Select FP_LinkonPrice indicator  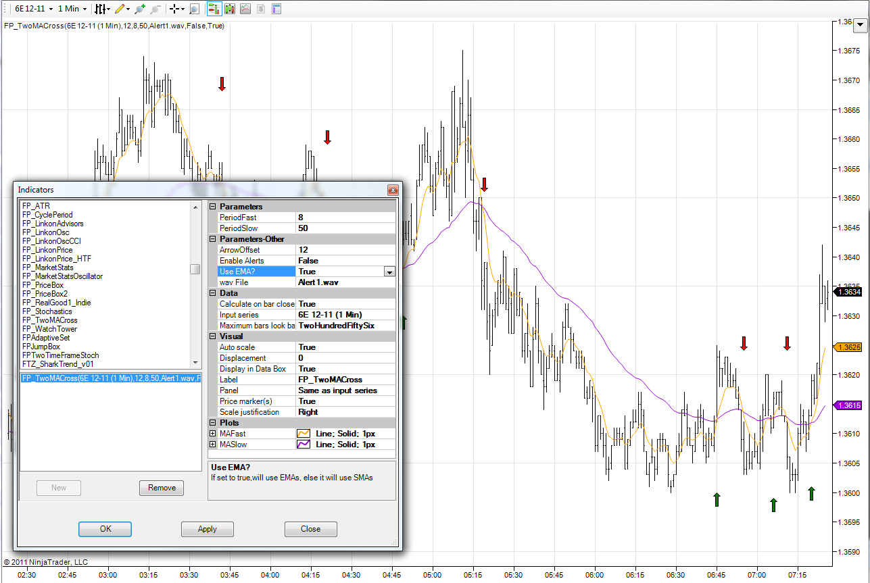tap(47, 250)
